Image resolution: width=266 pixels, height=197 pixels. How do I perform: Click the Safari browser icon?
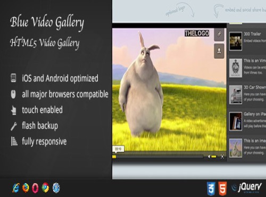56,187
